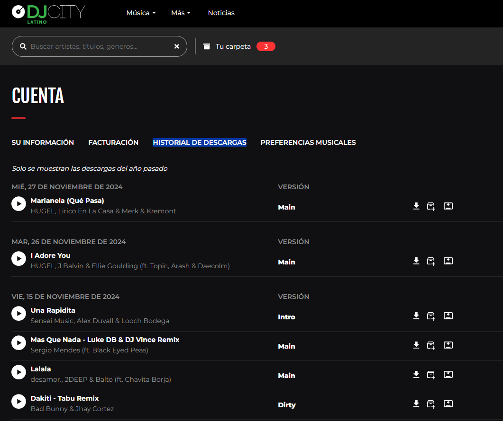Click artist Sergio Mendes (ft. Black Eyed Peas)
Screen dimensions: 503x421
(90, 350)
